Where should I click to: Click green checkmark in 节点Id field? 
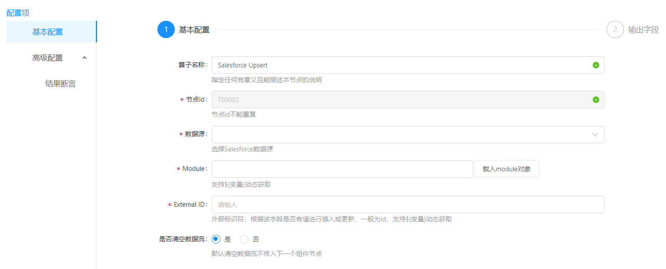click(x=596, y=99)
